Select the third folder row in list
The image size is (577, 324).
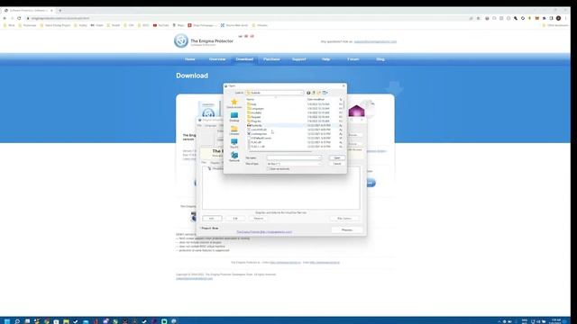(255, 112)
